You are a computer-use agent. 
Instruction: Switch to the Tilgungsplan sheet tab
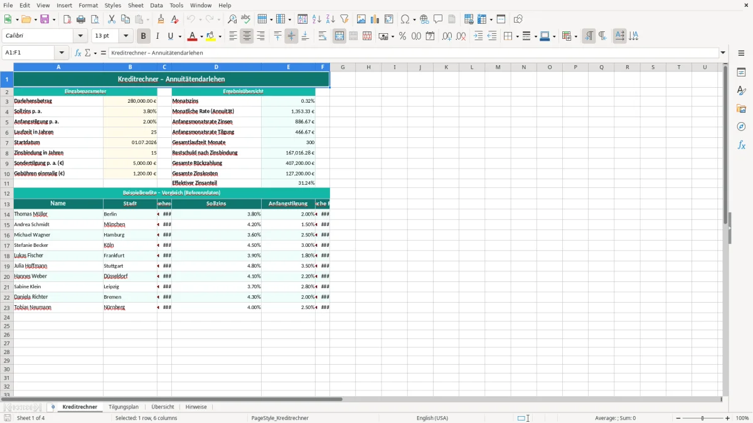pos(124,407)
